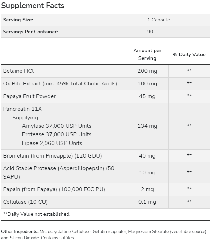Image resolution: width=211 pixels, height=243 pixels.
Task: Click the 200 mg amount for Betaine
Action: click(x=147, y=71)
